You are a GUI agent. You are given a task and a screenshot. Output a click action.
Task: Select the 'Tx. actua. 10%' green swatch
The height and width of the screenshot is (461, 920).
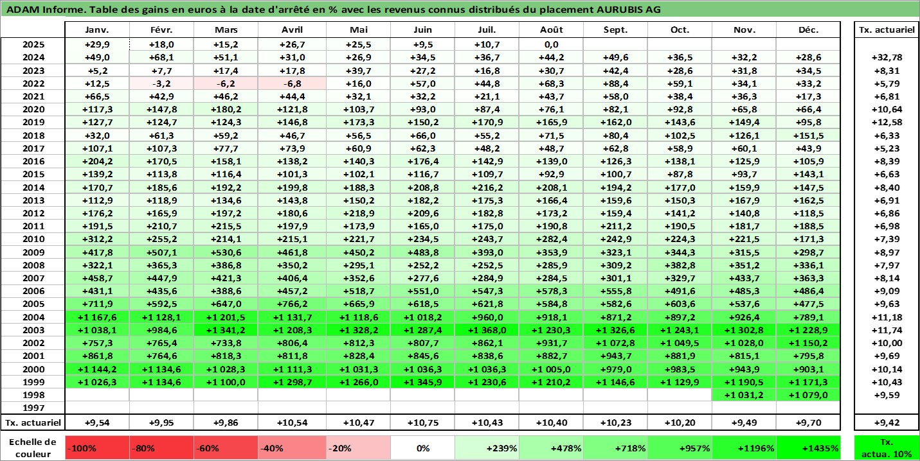pos(886,448)
